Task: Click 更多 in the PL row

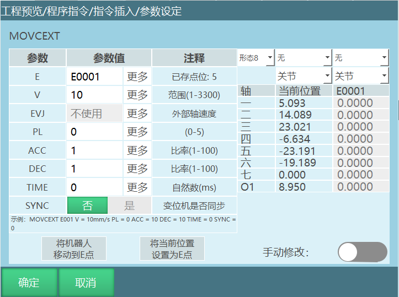Action: (137, 132)
